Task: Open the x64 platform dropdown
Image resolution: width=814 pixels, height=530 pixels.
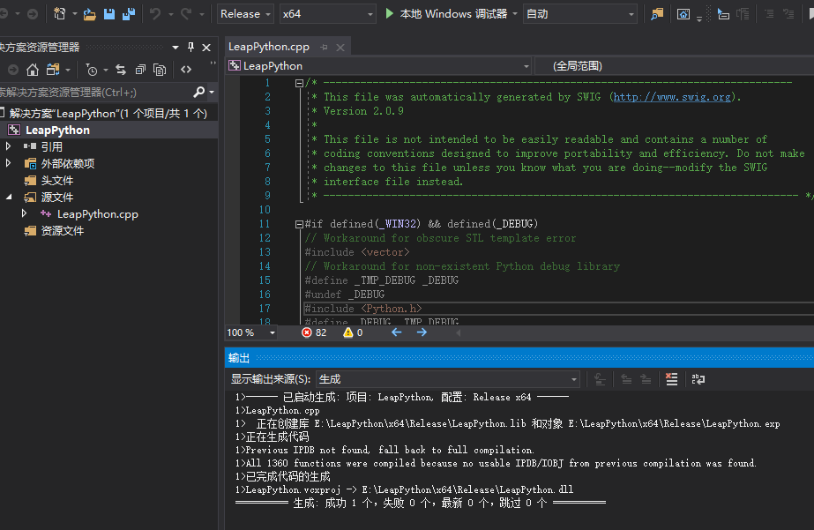Action: tap(326, 13)
